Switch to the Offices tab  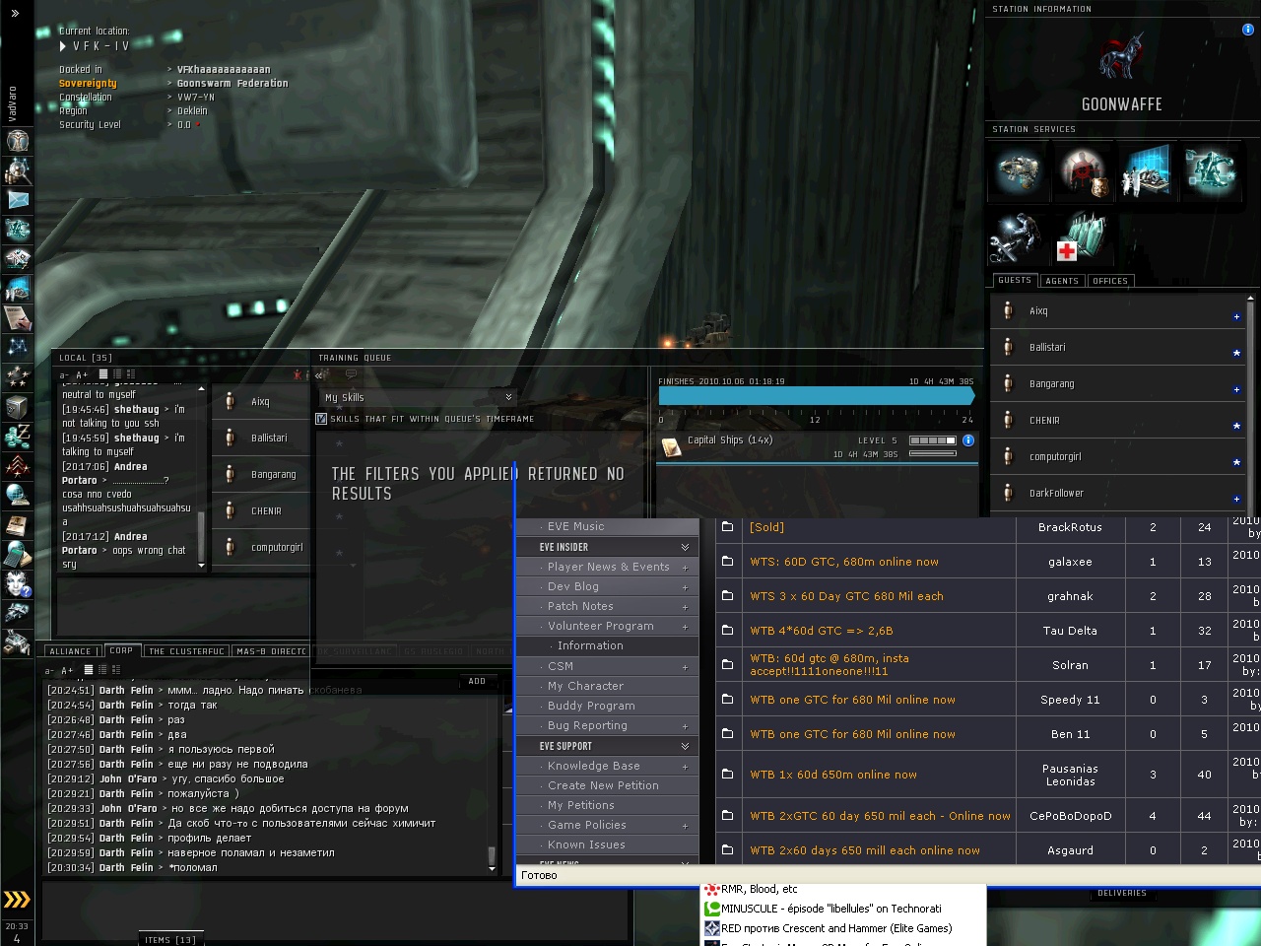coord(1110,281)
